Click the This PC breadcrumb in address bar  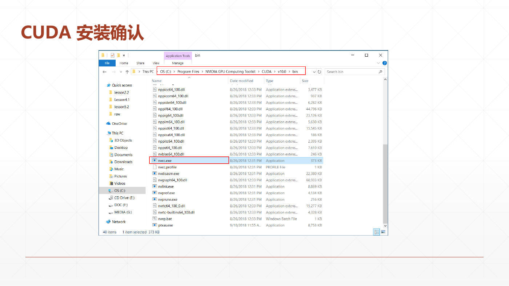point(148,72)
